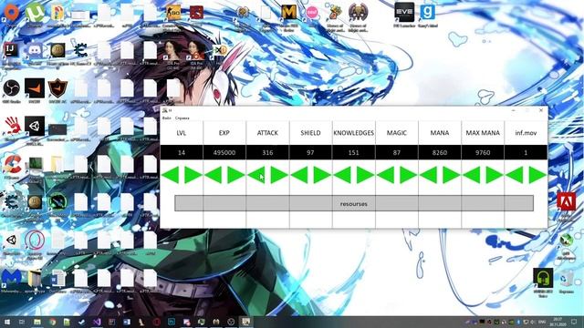Decrease the LVL value with left arrow
584x328 pixels.
click(171, 175)
